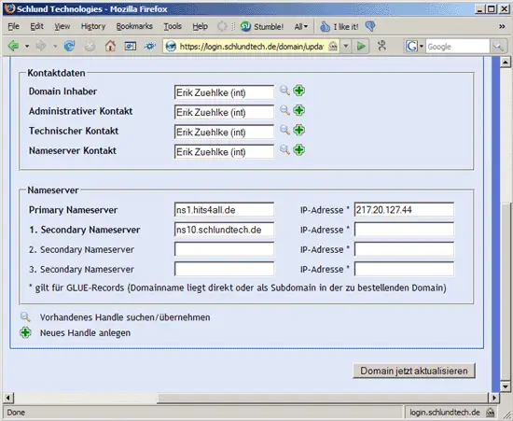Reload the page with the Refresh icon
The width and height of the screenshot is (513, 421).
(x=69, y=46)
